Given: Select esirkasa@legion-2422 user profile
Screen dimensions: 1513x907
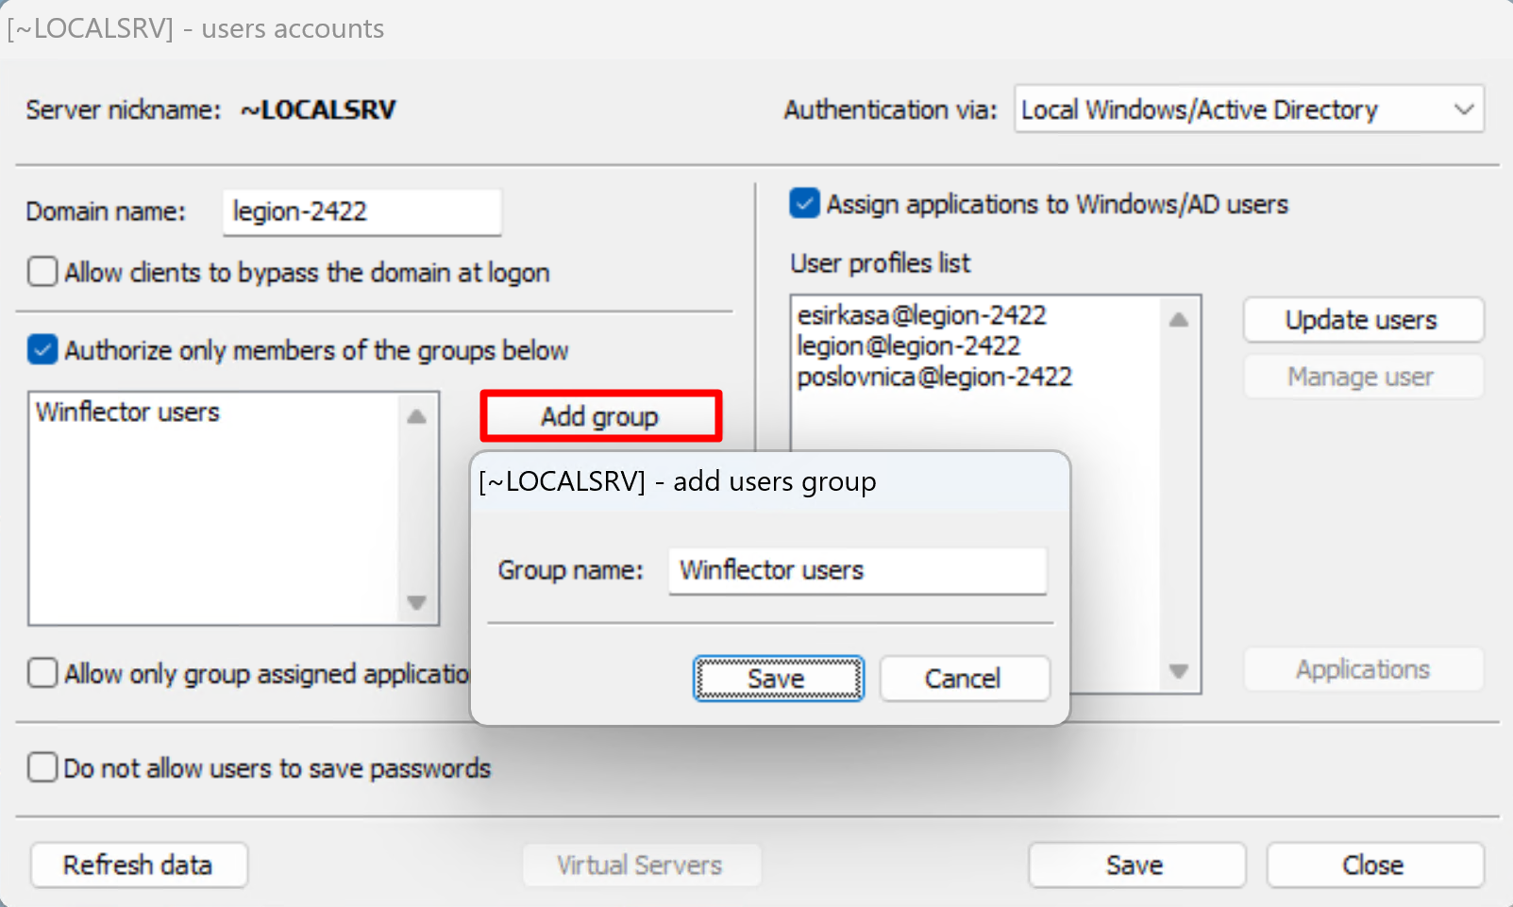Looking at the screenshot, I should coord(921,315).
